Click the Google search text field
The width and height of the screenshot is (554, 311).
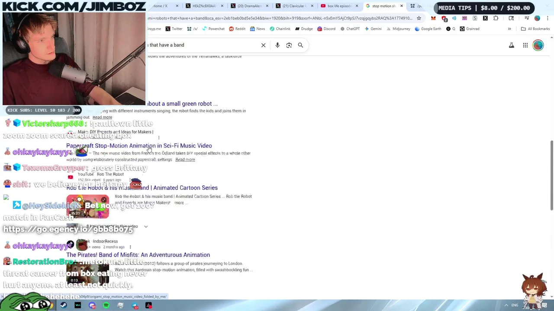point(201,45)
